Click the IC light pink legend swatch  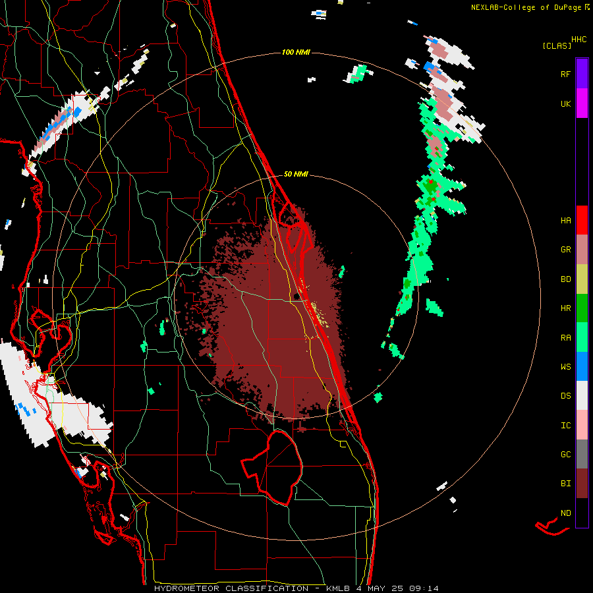(582, 425)
